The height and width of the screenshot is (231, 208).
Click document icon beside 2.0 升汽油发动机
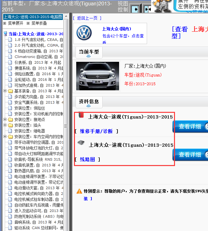(10, 45)
